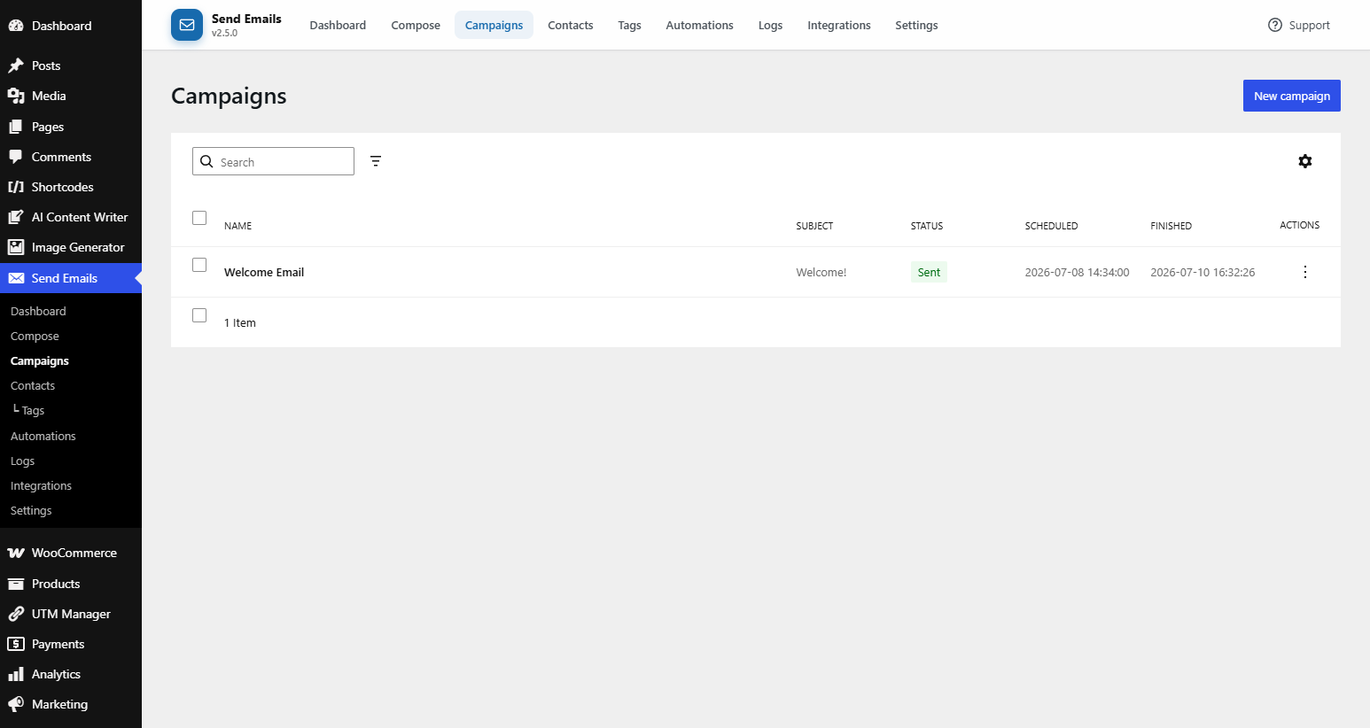Click the Payments dollar icon
1370x728 pixels.
(16, 644)
